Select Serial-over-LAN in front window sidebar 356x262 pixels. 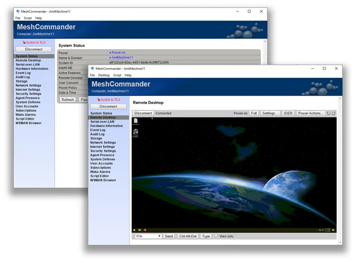[102, 122]
